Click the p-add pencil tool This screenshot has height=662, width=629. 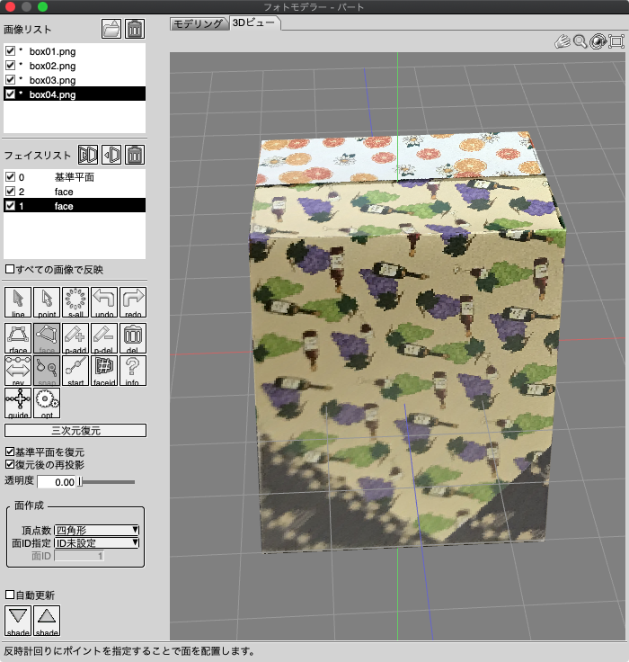click(75, 338)
